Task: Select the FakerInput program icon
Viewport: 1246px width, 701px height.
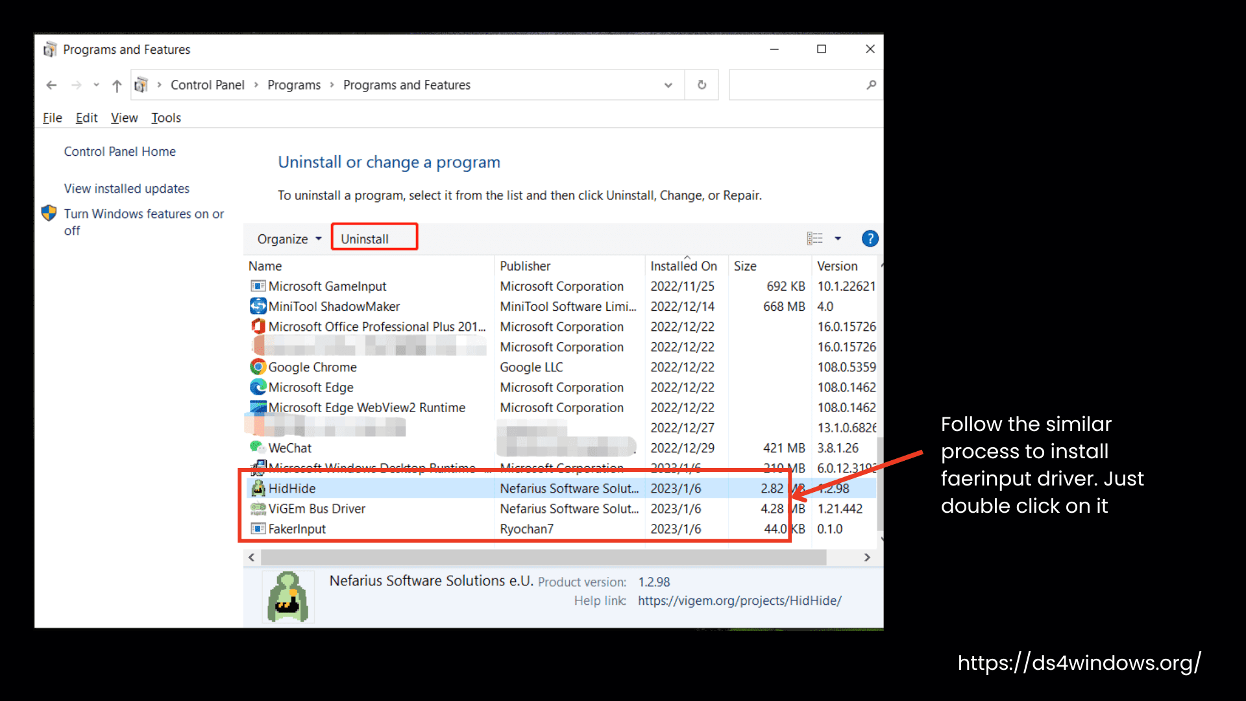Action: pos(258,528)
